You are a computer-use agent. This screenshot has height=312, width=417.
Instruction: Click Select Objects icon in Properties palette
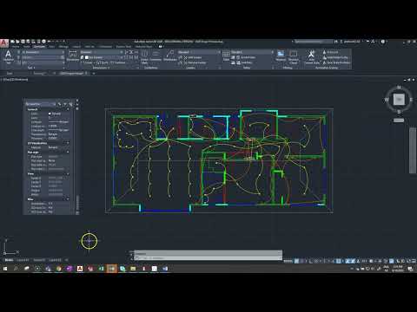click(65, 104)
